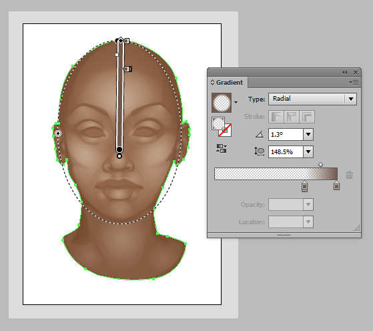Expand the aspect ratio dropdown arrow
373x331 pixels.
pyautogui.click(x=308, y=151)
